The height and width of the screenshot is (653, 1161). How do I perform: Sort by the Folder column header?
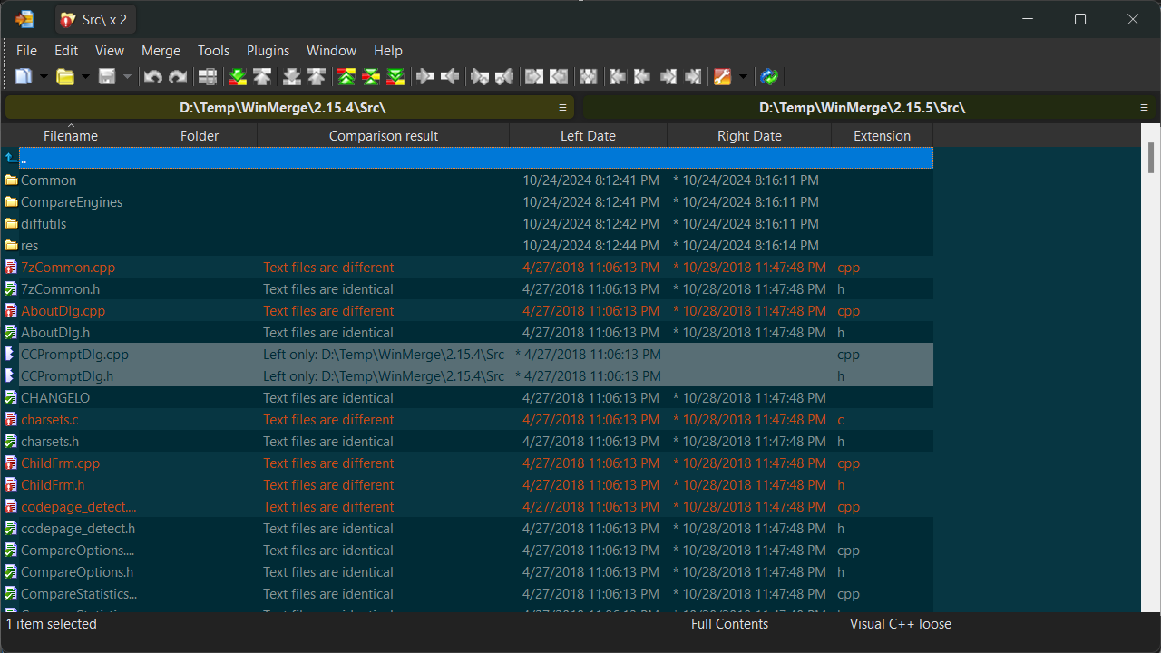coord(200,136)
